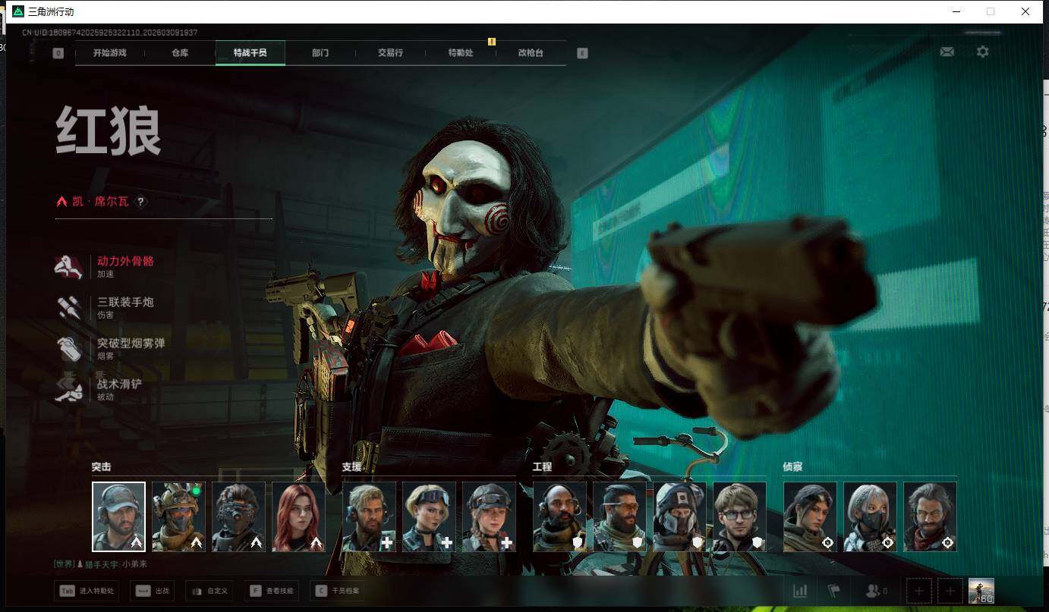Screen dimensions: 1049x612
Task: Choose the 工程 operator with orange glasses
Action: [619, 516]
